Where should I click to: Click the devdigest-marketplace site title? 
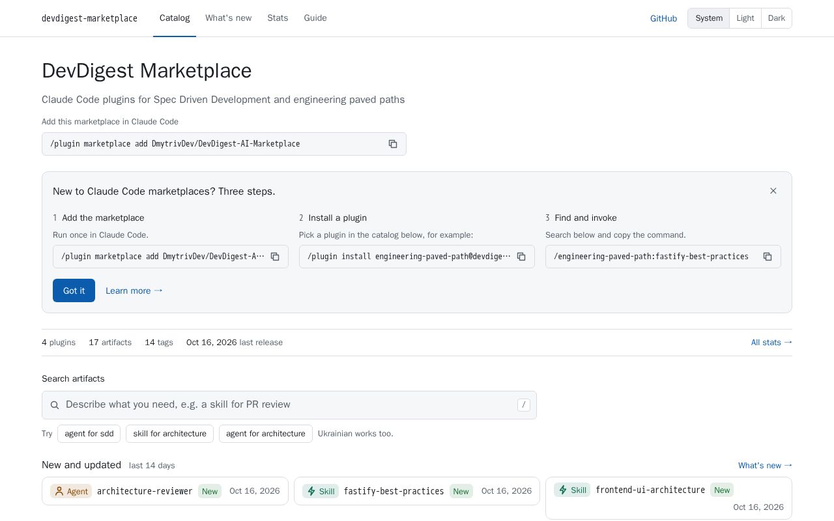click(x=89, y=18)
